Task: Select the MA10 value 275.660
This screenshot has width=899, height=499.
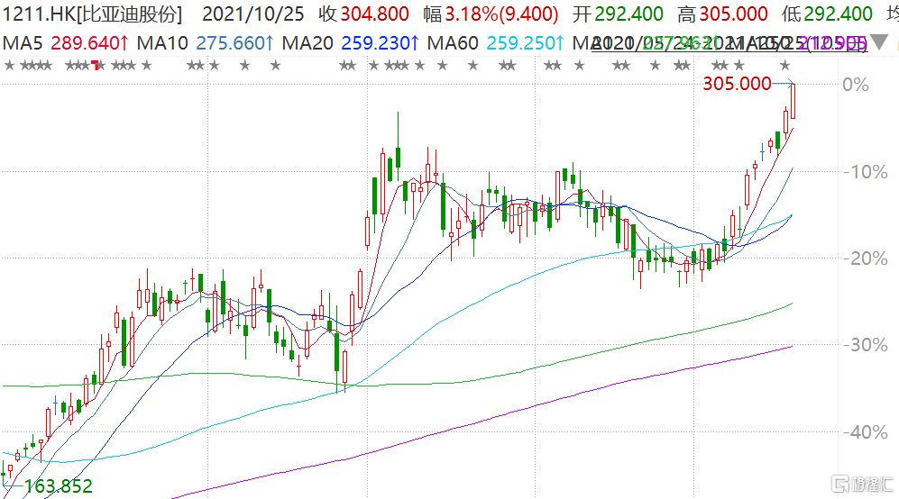Action: pyautogui.click(x=234, y=43)
